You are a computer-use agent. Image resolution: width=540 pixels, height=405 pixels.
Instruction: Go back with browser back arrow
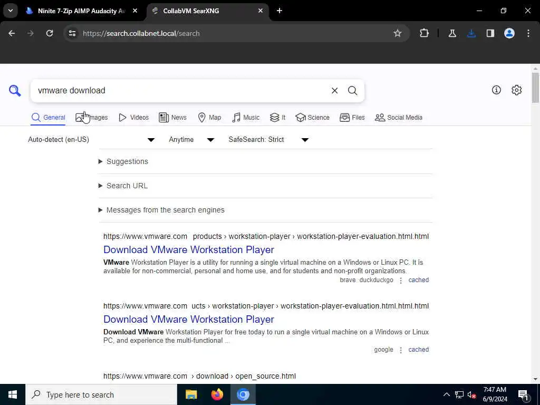(x=12, y=33)
